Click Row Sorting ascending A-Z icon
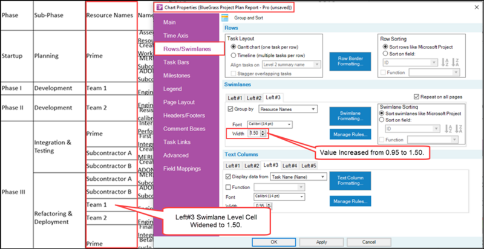 tap(445, 63)
